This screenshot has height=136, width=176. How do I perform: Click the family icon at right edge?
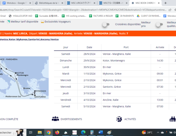173,119
